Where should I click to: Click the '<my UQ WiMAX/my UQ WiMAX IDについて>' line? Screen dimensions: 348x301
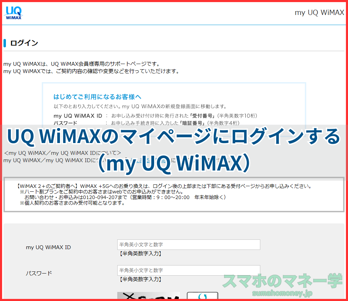63,153
